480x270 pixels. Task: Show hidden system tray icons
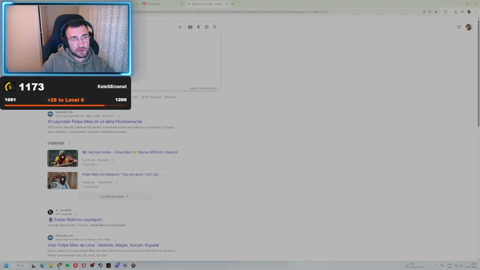pyautogui.click(x=436, y=265)
